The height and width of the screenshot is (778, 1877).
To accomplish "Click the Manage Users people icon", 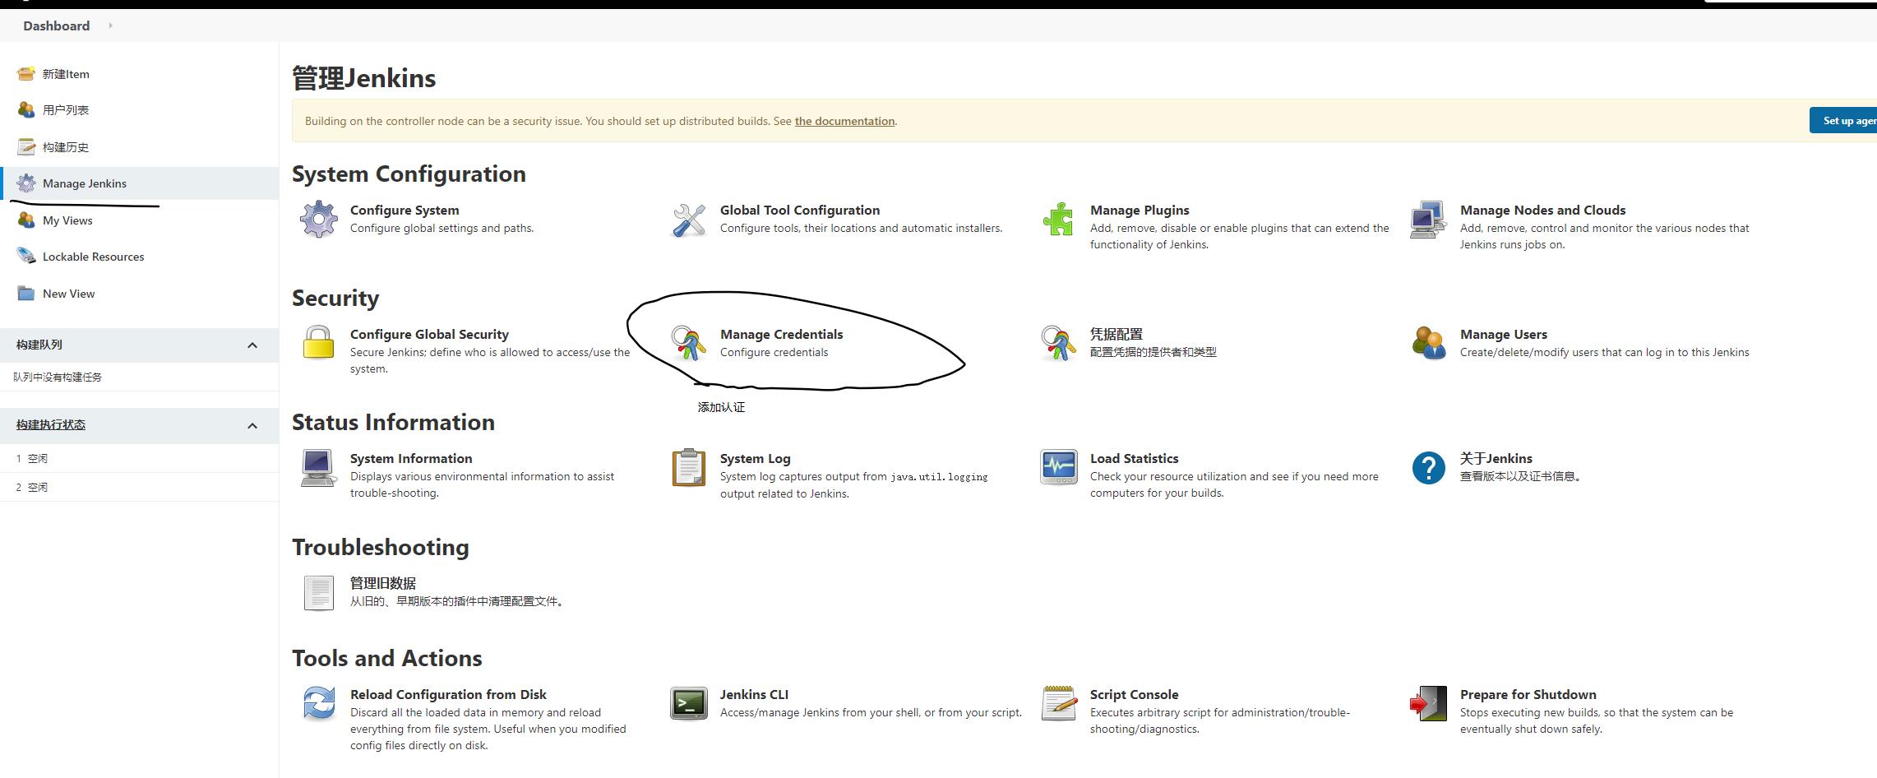I will 1429,343.
